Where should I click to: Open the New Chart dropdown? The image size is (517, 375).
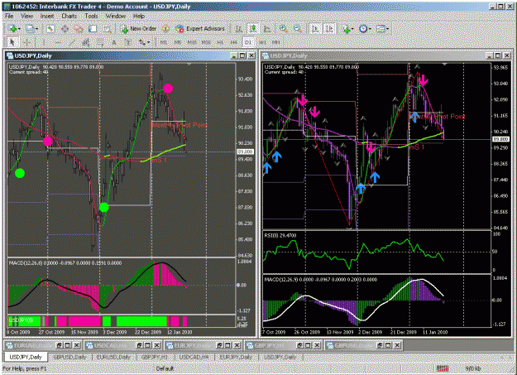tap(15, 29)
